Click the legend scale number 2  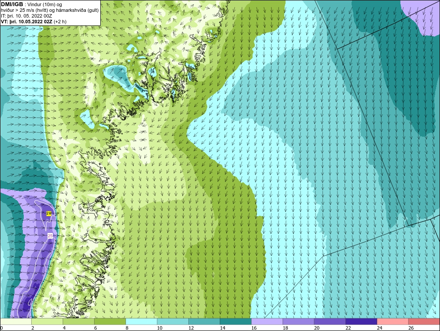pos(33,328)
